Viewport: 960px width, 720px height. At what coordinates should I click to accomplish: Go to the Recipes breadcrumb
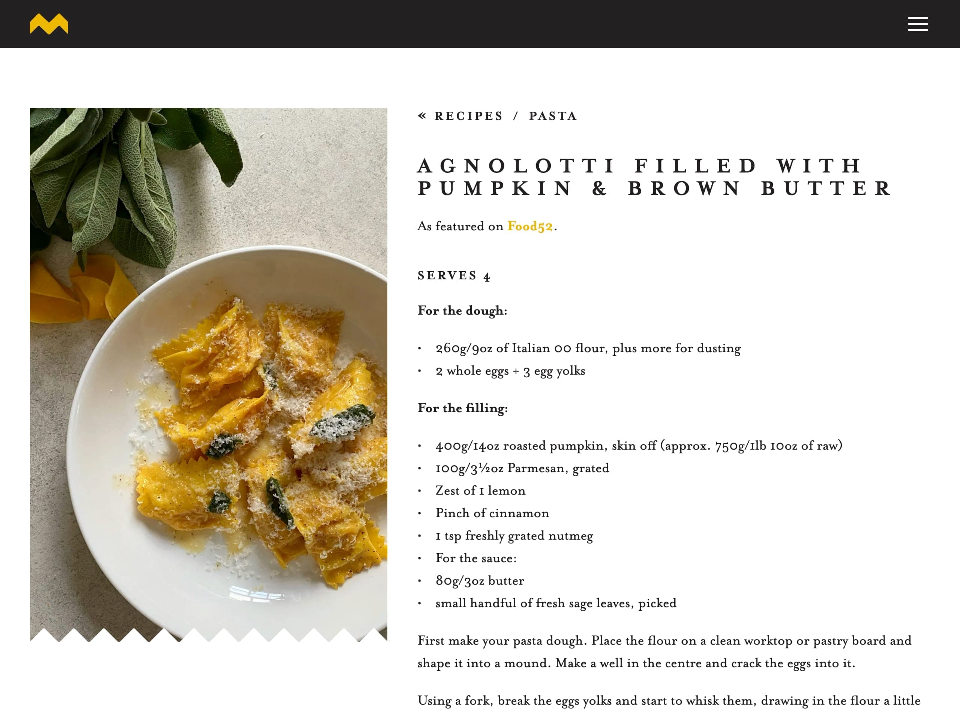coord(468,116)
